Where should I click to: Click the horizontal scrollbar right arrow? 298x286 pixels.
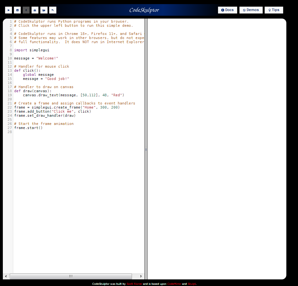pos(141,276)
